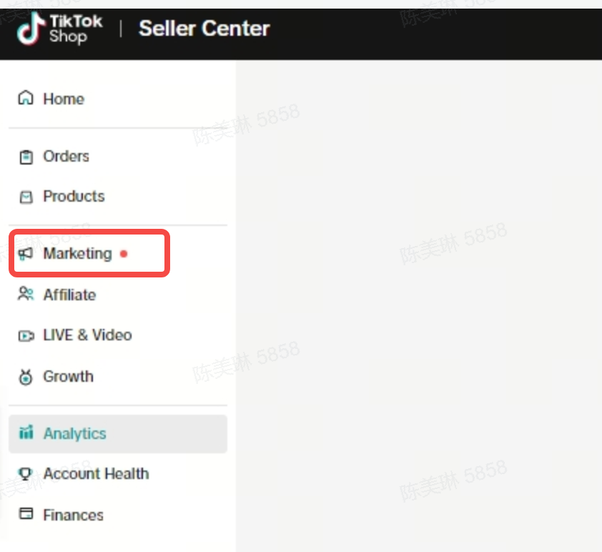This screenshot has height=552, width=602.
Task: Open the Home menu item
Action: click(x=63, y=99)
